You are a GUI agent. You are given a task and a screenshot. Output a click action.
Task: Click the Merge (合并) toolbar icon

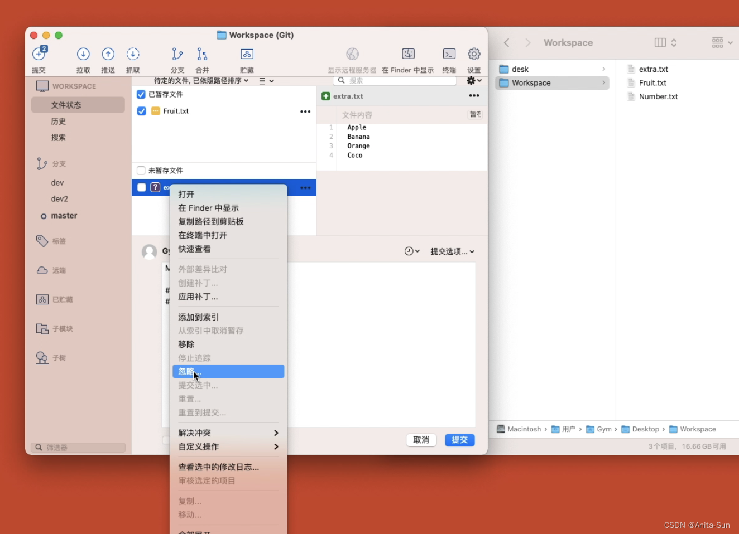click(x=202, y=54)
